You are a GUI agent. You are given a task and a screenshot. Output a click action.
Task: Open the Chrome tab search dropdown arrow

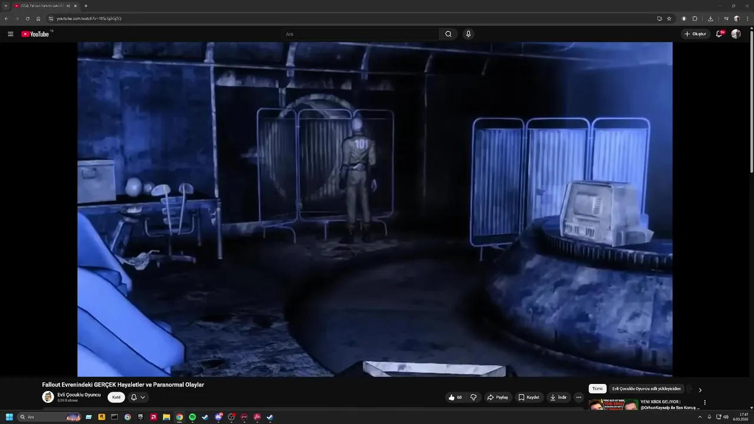pyautogui.click(x=5, y=6)
